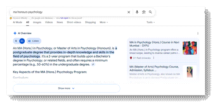218x108 pixels.
Task: Click the colorful faces thumbnail image
Action: (190, 48)
